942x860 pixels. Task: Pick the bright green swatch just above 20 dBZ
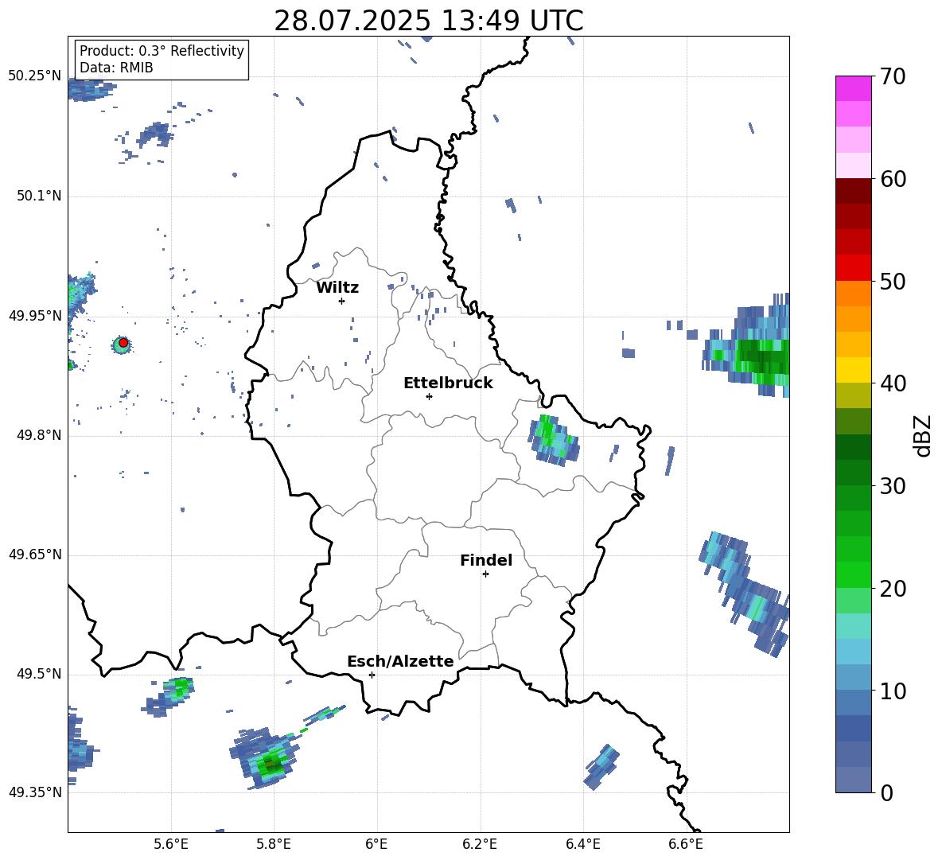[x=853, y=574]
